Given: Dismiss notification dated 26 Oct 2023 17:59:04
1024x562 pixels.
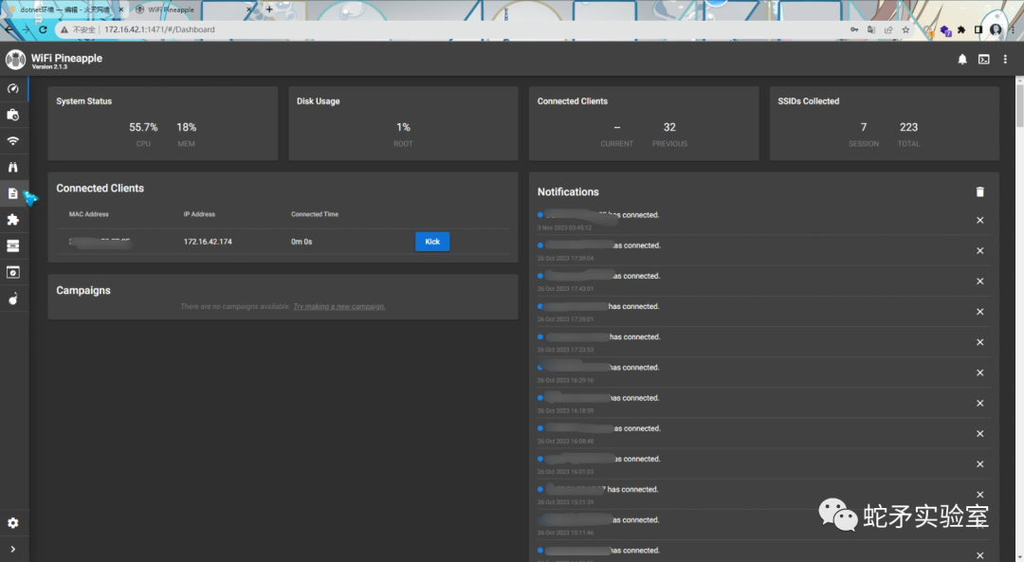Looking at the screenshot, I should (979, 250).
